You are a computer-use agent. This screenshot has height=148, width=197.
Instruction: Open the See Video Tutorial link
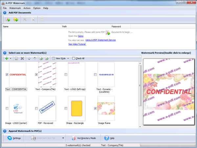click(x=77, y=44)
